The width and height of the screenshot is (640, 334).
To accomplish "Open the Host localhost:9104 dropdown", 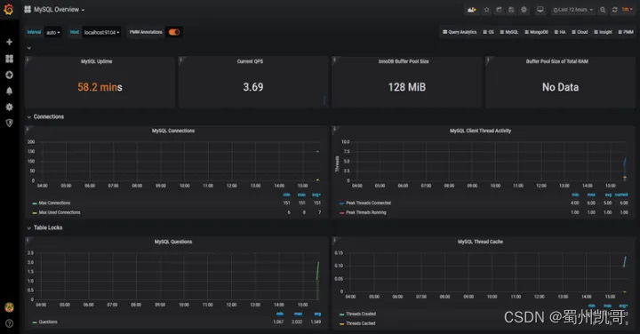I will (101, 32).
